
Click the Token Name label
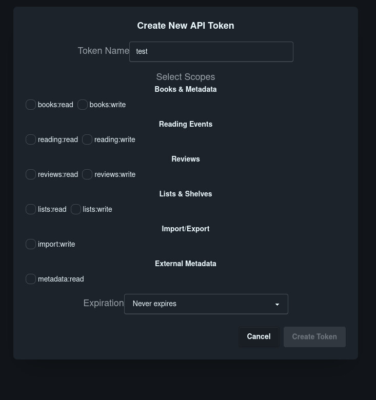103,51
